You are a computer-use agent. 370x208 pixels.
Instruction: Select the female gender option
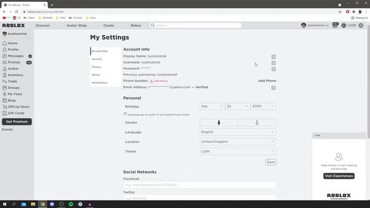click(x=257, y=122)
